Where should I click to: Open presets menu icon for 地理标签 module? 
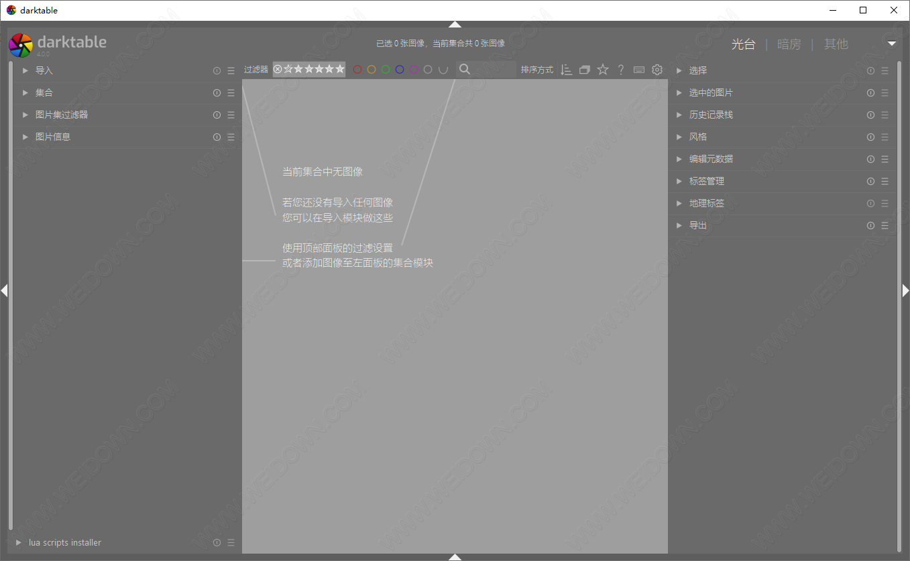pyautogui.click(x=885, y=203)
